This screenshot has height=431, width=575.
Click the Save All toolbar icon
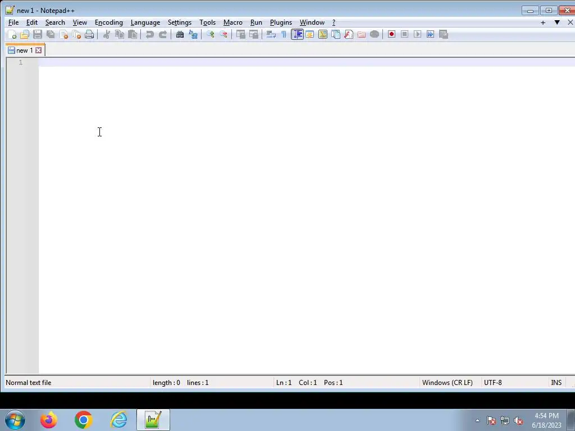51,34
